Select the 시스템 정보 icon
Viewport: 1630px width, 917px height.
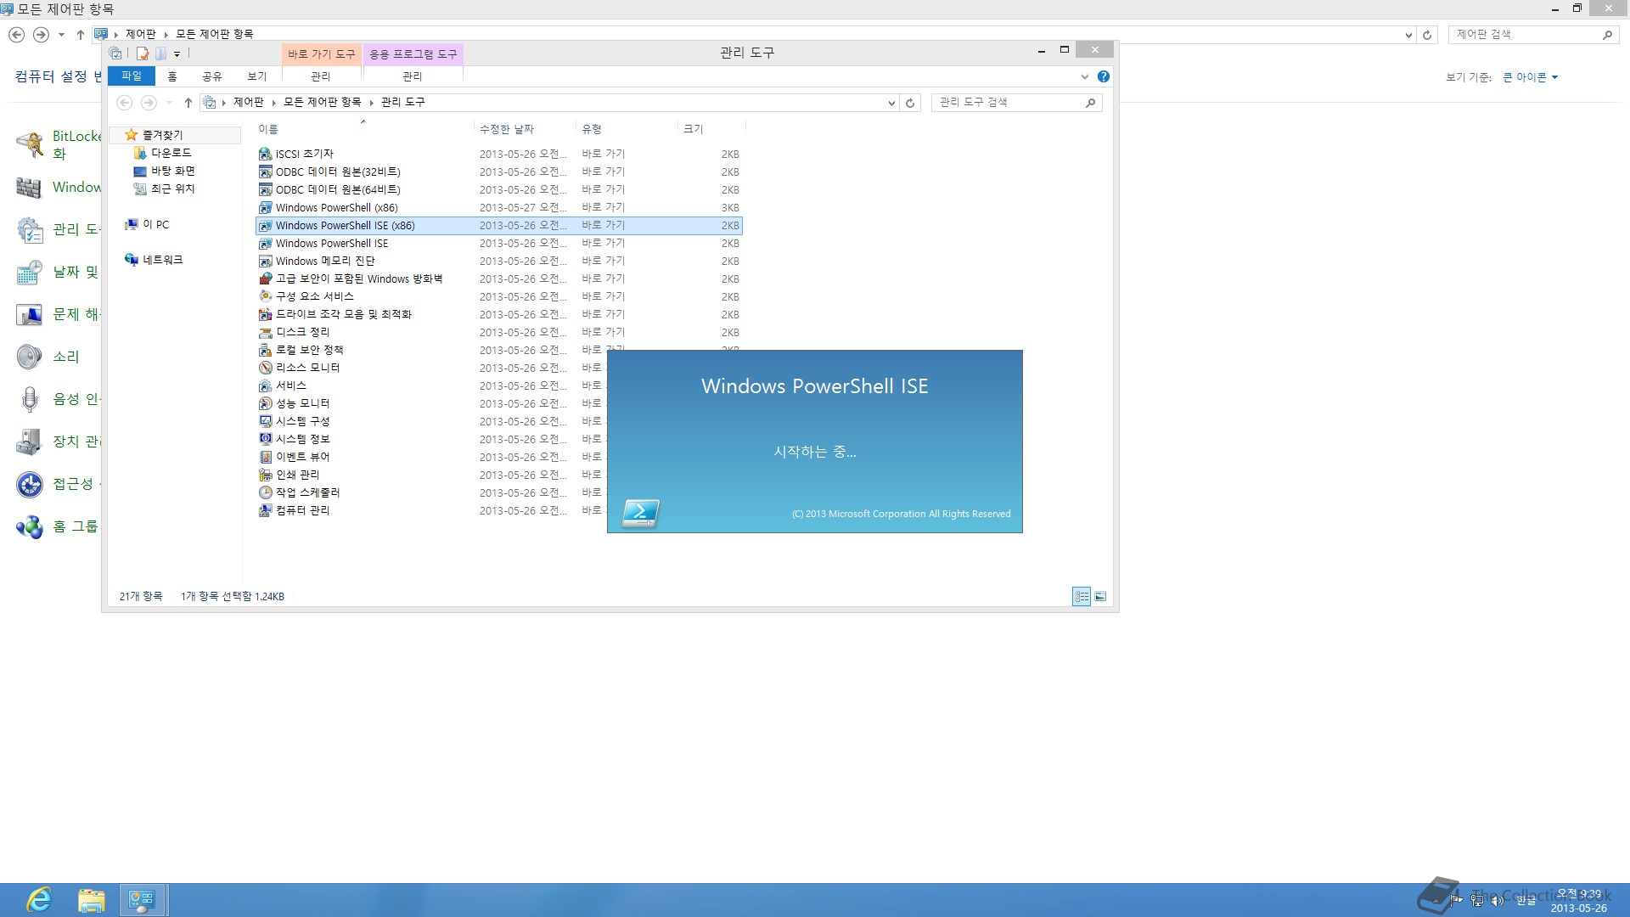tap(266, 440)
